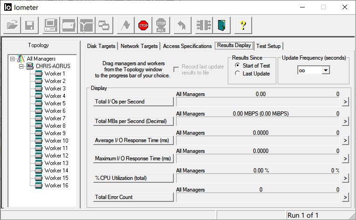Click Average I/O Response Time button
This screenshot has width=356, height=220.
133,140
